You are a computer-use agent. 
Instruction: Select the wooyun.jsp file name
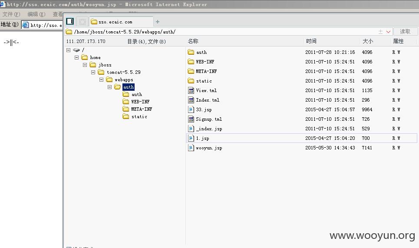click(209, 148)
